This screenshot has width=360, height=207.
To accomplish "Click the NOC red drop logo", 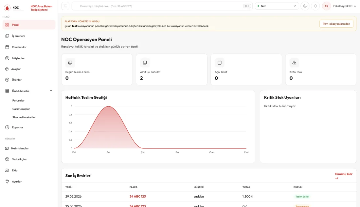I will [7, 8].
